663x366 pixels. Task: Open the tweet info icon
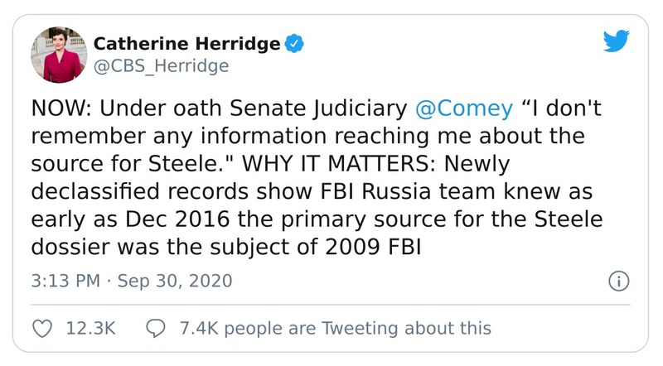(617, 282)
